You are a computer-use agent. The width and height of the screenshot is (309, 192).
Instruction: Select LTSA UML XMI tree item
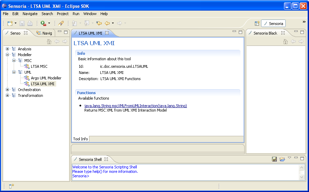click(x=42, y=84)
